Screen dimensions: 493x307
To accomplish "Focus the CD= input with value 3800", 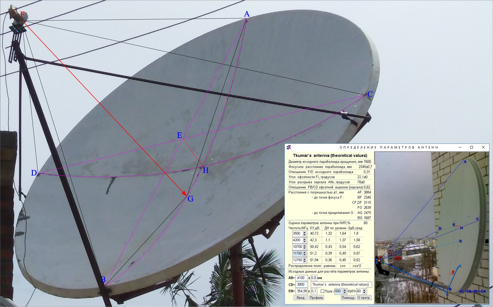I will click(x=301, y=285).
